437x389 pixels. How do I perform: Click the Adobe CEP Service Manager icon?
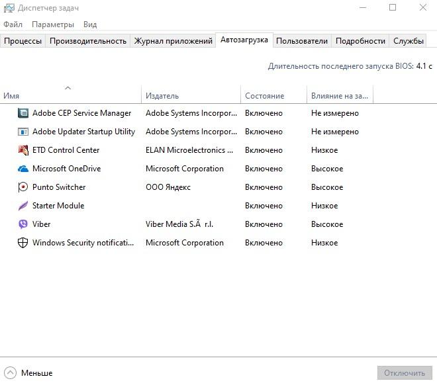(23, 113)
